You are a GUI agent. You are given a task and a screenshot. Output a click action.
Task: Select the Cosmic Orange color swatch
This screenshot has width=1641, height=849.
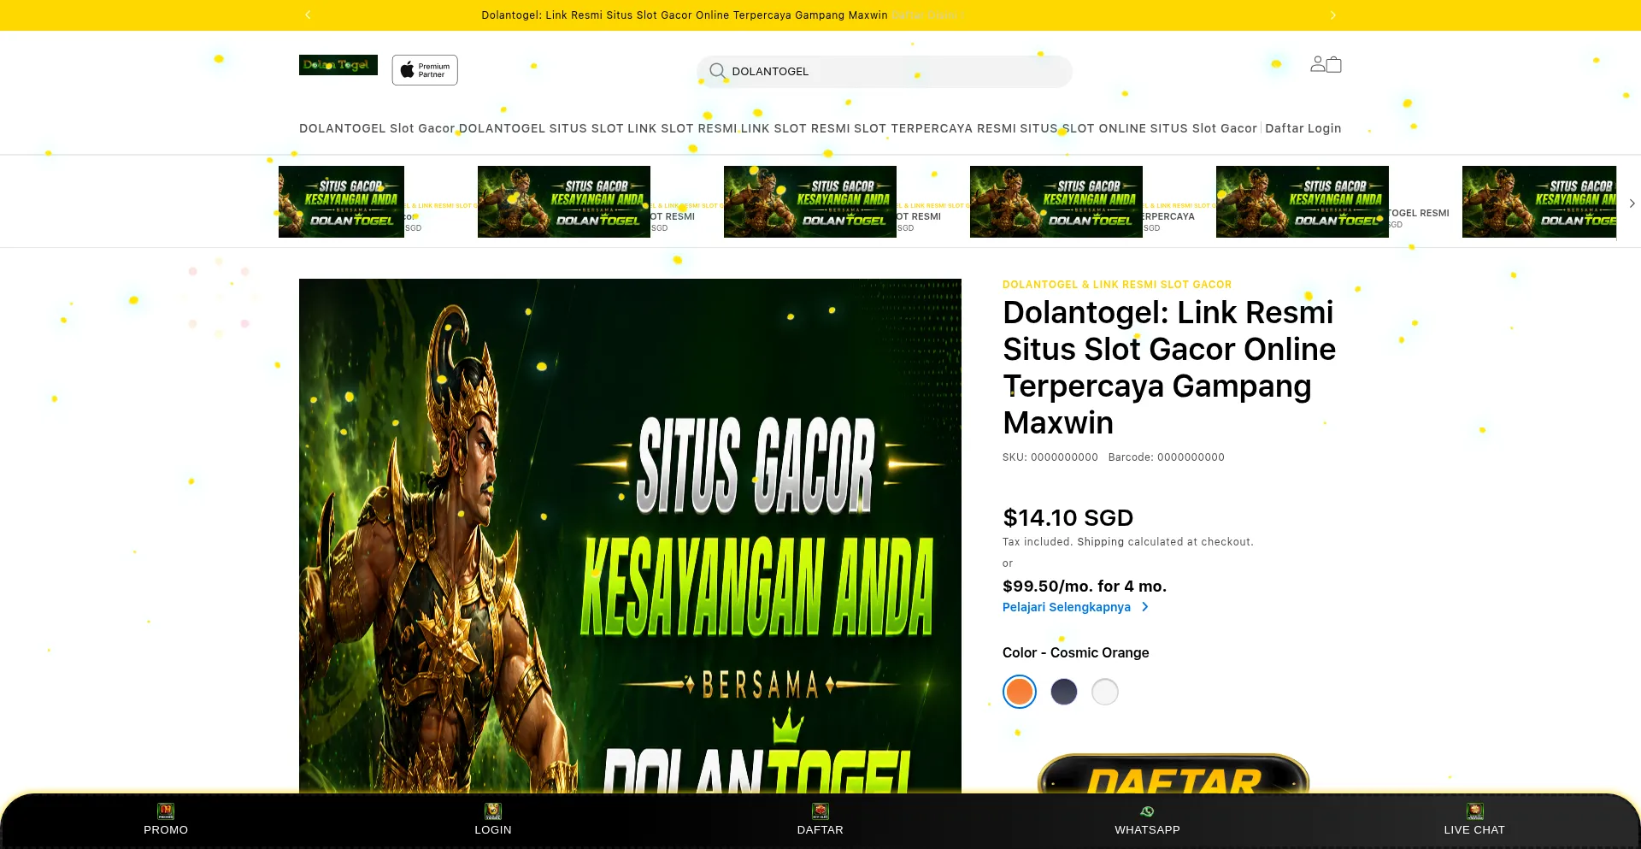[1020, 692]
